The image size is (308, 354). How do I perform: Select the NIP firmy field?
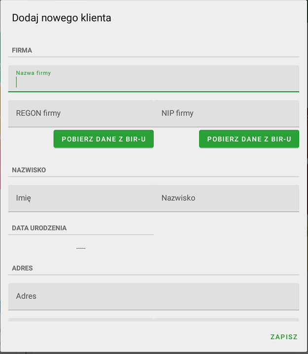(226, 113)
